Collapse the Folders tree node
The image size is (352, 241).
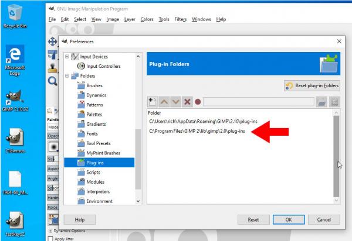pos(67,76)
